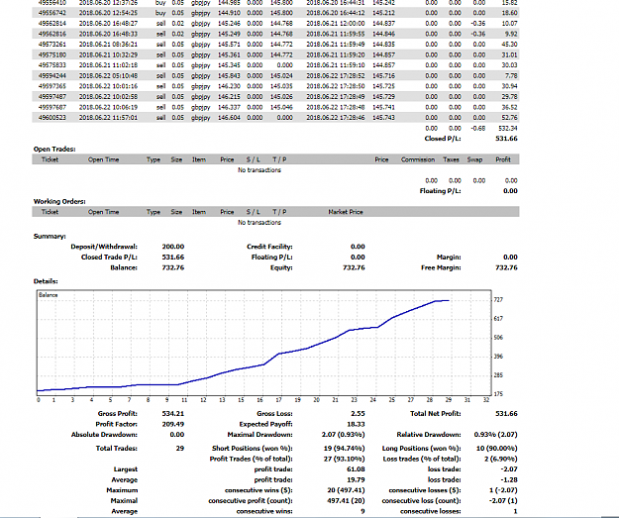Viewport: 619px width, 518px height.
Task: Click ticket 49562816
Action: (x=52, y=34)
